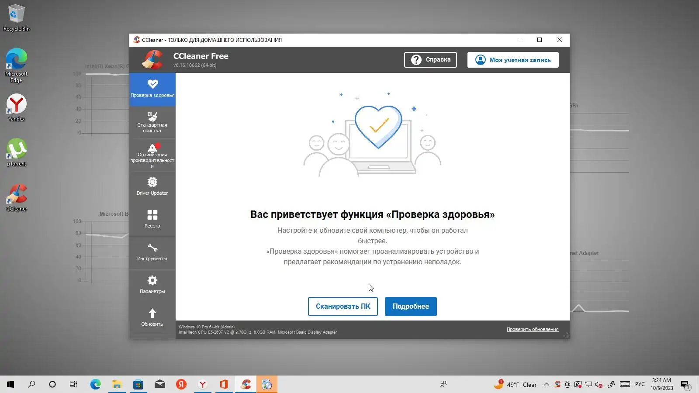Open the Meet Now tray icon

point(568,385)
